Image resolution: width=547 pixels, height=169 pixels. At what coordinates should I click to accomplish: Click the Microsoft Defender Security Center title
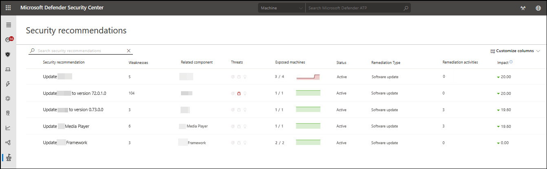[x=62, y=8]
